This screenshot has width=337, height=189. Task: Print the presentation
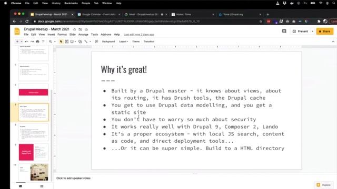pyautogui.click(x=37, y=41)
